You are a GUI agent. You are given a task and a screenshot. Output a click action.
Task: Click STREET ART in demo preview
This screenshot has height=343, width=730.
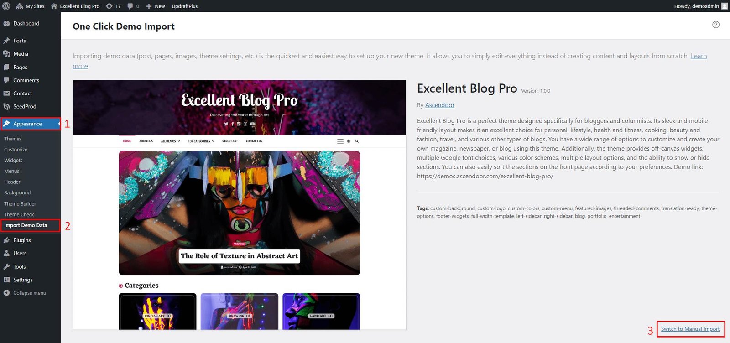[x=230, y=141]
